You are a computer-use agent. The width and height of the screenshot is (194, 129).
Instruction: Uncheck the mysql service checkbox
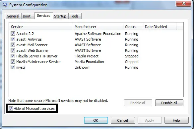[x=13, y=67]
